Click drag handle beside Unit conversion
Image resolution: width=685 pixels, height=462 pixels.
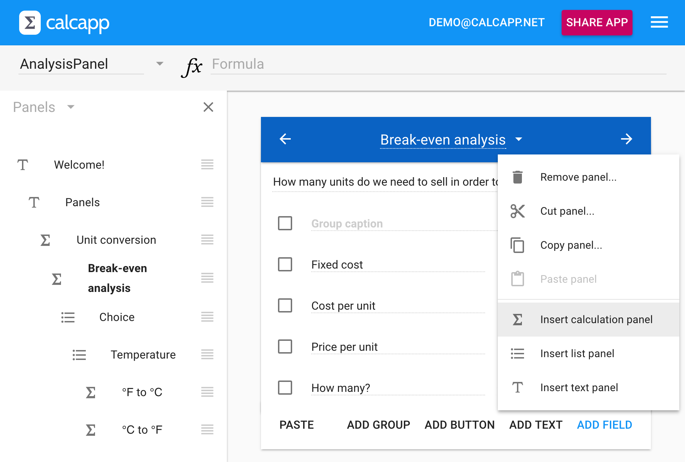(207, 240)
